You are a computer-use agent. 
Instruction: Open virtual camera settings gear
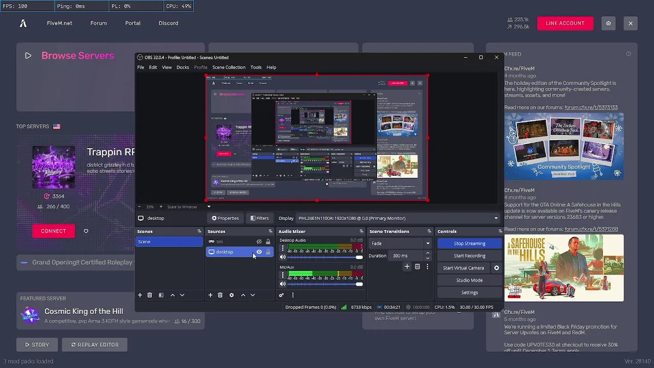click(x=496, y=268)
